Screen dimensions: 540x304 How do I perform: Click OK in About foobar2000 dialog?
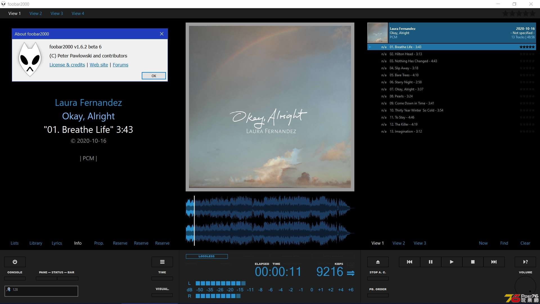(154, 76)
